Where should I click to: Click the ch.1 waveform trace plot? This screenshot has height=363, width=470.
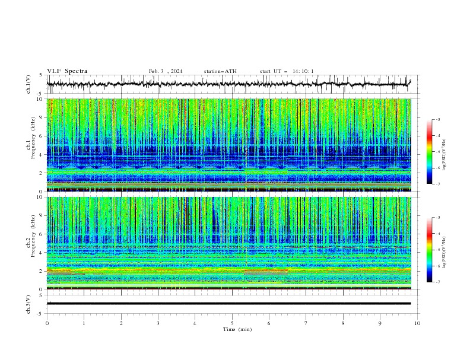point(229,84)
